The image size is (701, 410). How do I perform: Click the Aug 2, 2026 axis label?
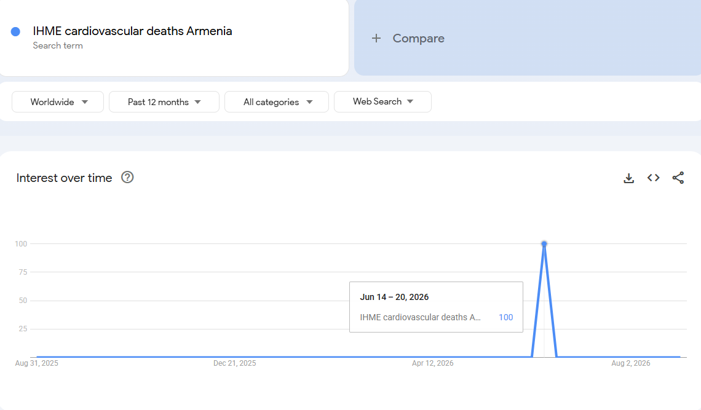(631, 363)
